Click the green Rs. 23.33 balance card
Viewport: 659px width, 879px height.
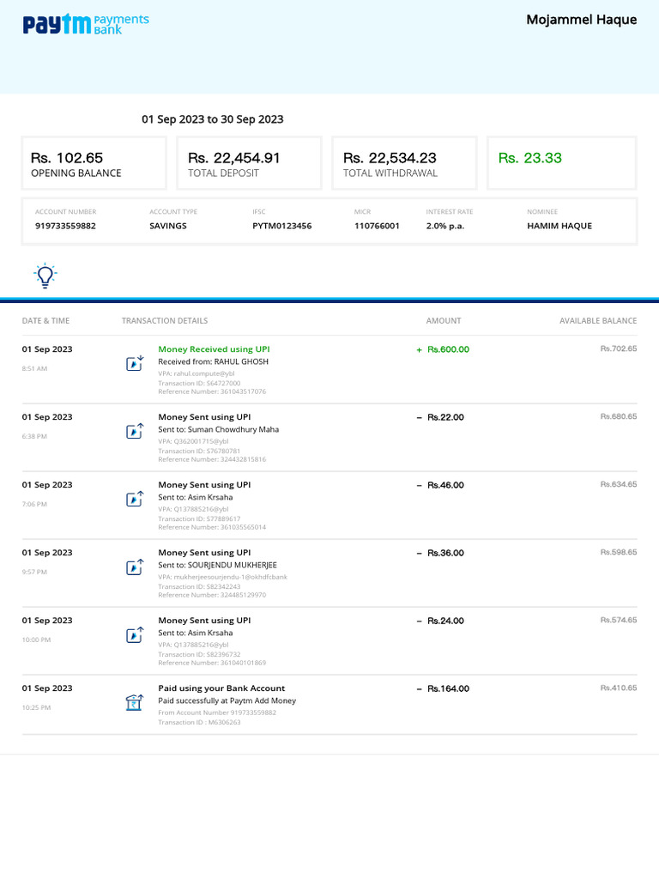[x=561, y=163]
